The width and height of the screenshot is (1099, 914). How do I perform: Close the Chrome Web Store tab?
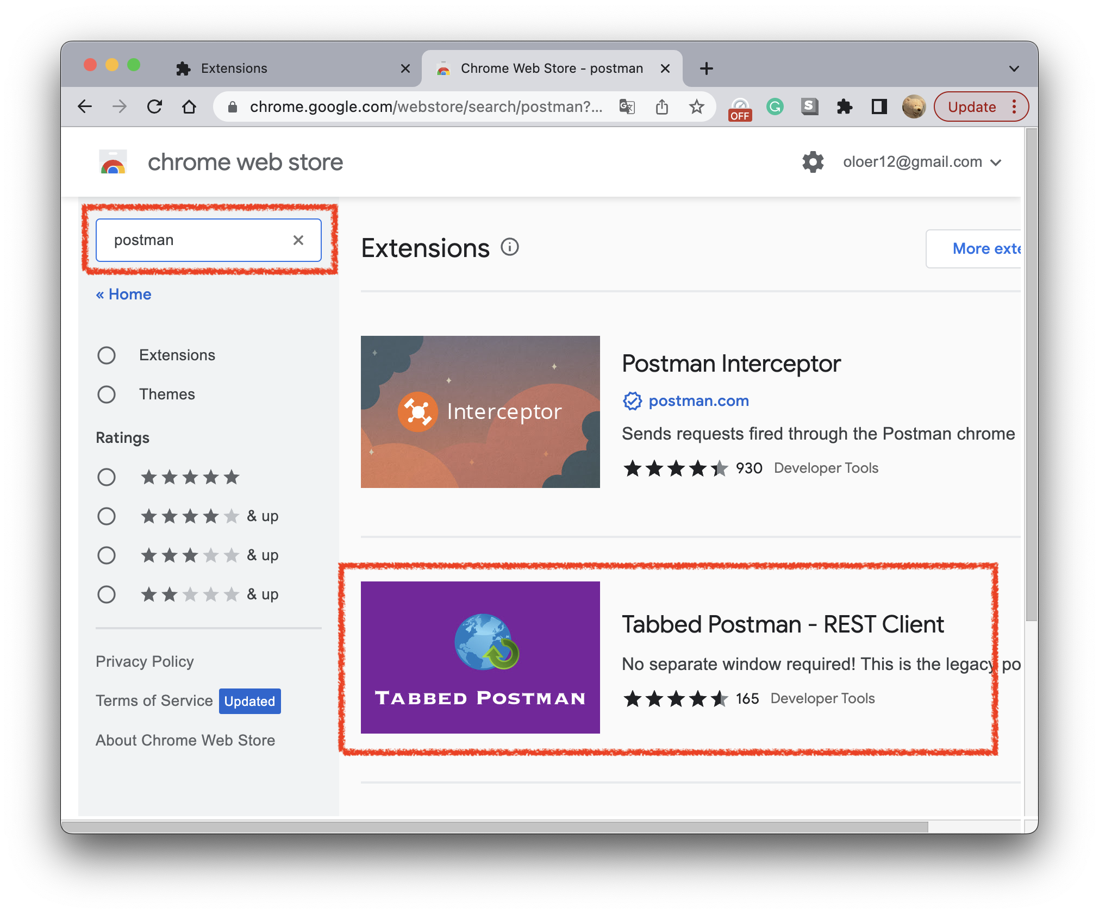click(665, 68)
